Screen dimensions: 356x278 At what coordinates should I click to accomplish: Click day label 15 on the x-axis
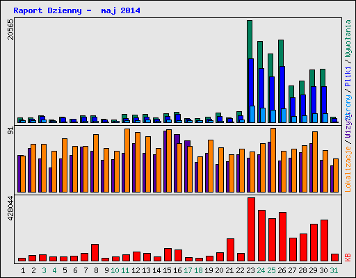pyautogui.click(x=167, y=270)
